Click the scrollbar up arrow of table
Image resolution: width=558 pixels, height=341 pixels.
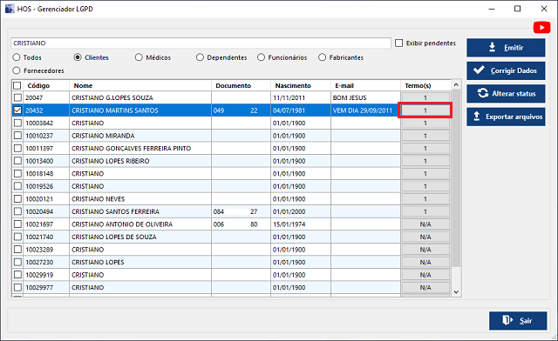[x=456, y=85]
